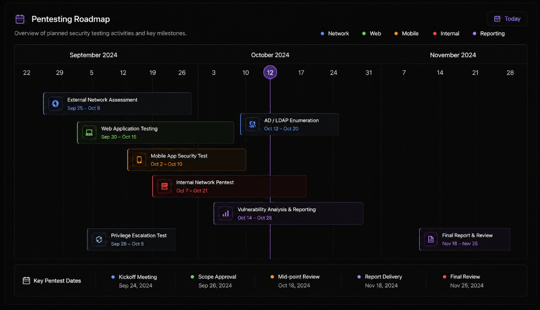540x310 pixels.
Task: Select the Internal Network Pentest task
Action: point(229,186)
